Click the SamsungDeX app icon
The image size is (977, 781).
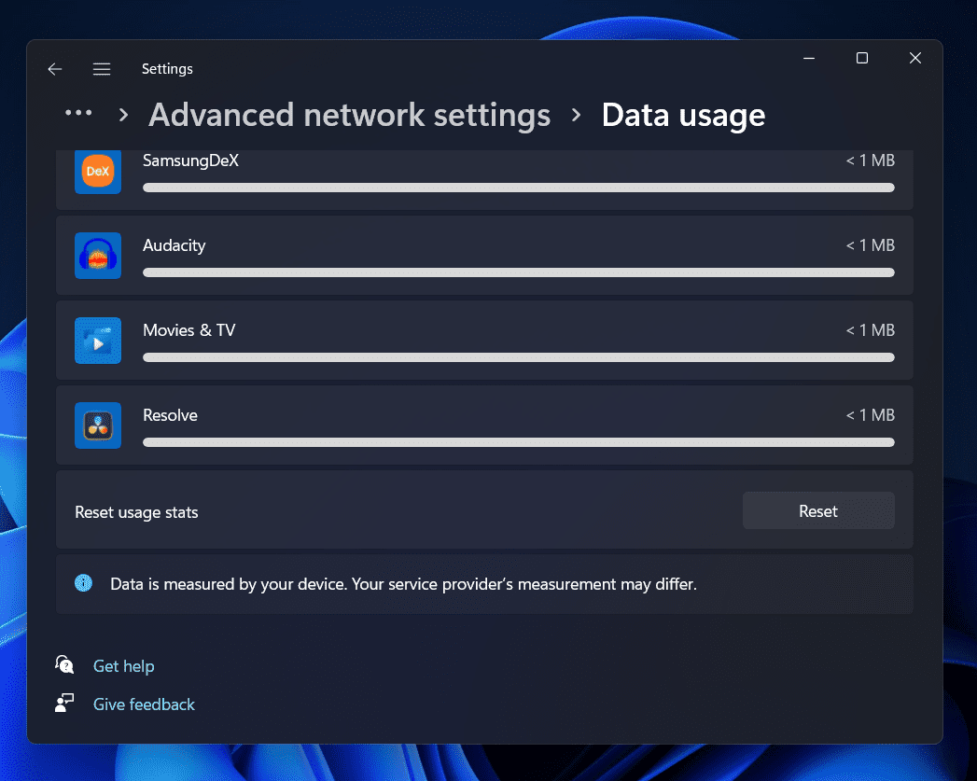point(98,171)
